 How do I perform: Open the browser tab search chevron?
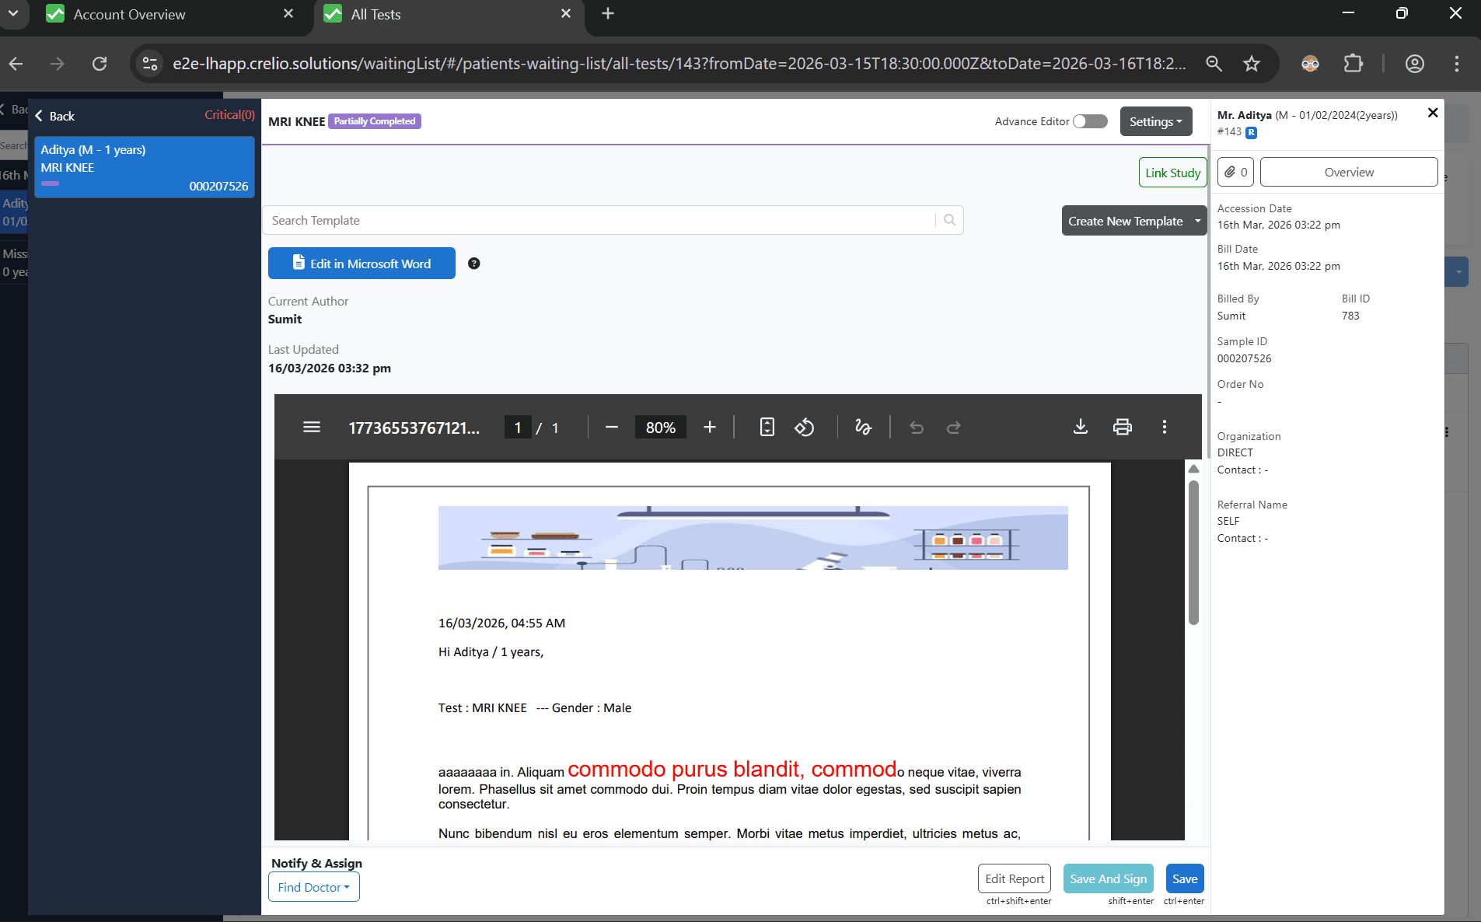[x=13, y=14]
